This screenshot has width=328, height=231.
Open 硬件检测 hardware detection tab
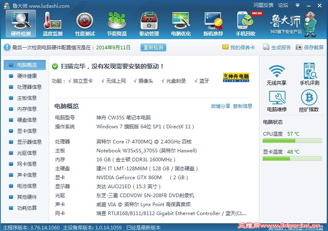[21, 24]
